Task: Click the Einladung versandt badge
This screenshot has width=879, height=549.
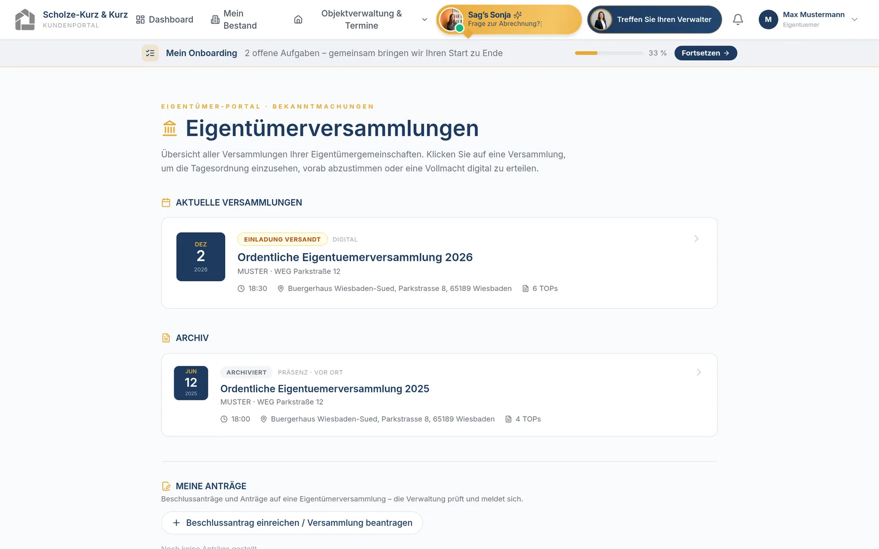Action: point(282,239)
